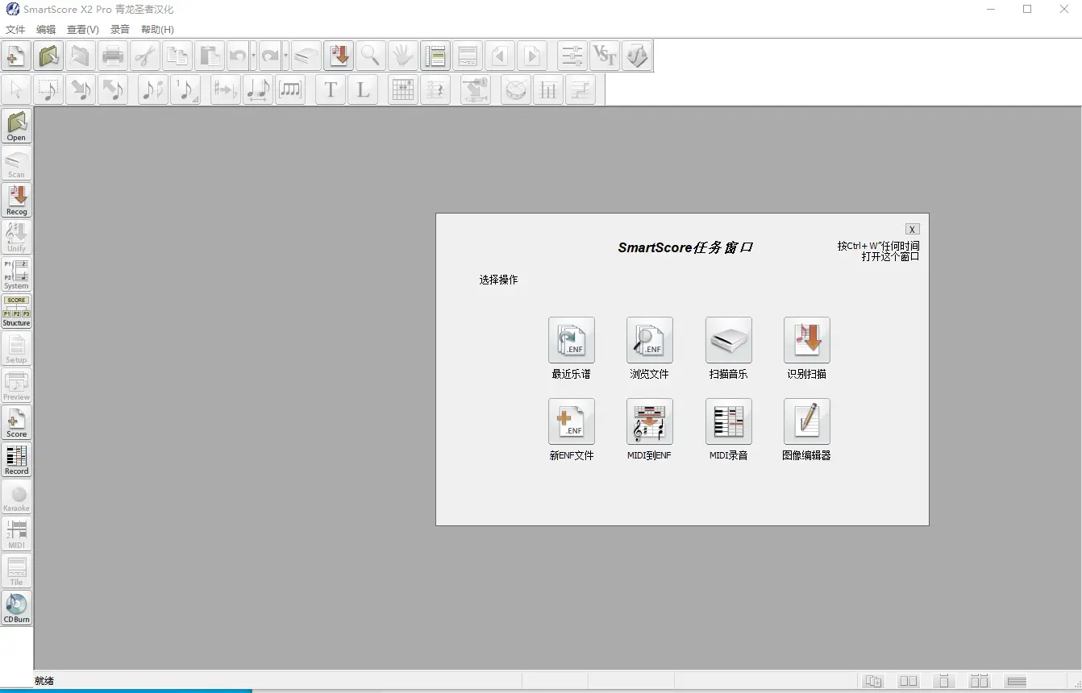Choose 浏览文件 in the task window
This screenshot has height=693, width=1082.
tap(650, 340)
